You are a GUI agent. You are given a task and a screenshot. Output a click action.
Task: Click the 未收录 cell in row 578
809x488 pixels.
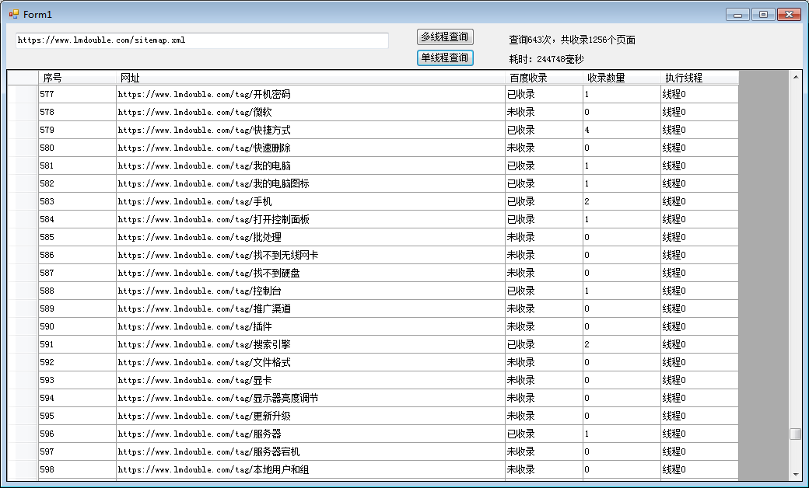(x=545, y=113)
